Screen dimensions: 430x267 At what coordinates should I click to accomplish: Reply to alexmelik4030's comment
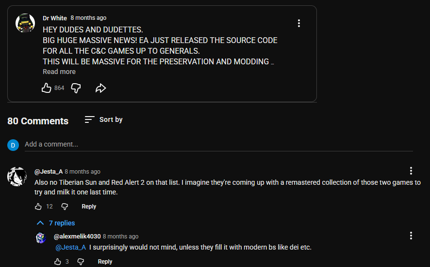click(105, 262)
